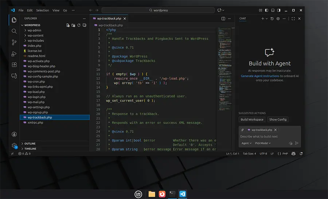Open chat settings gear

[x=278, y=19]
